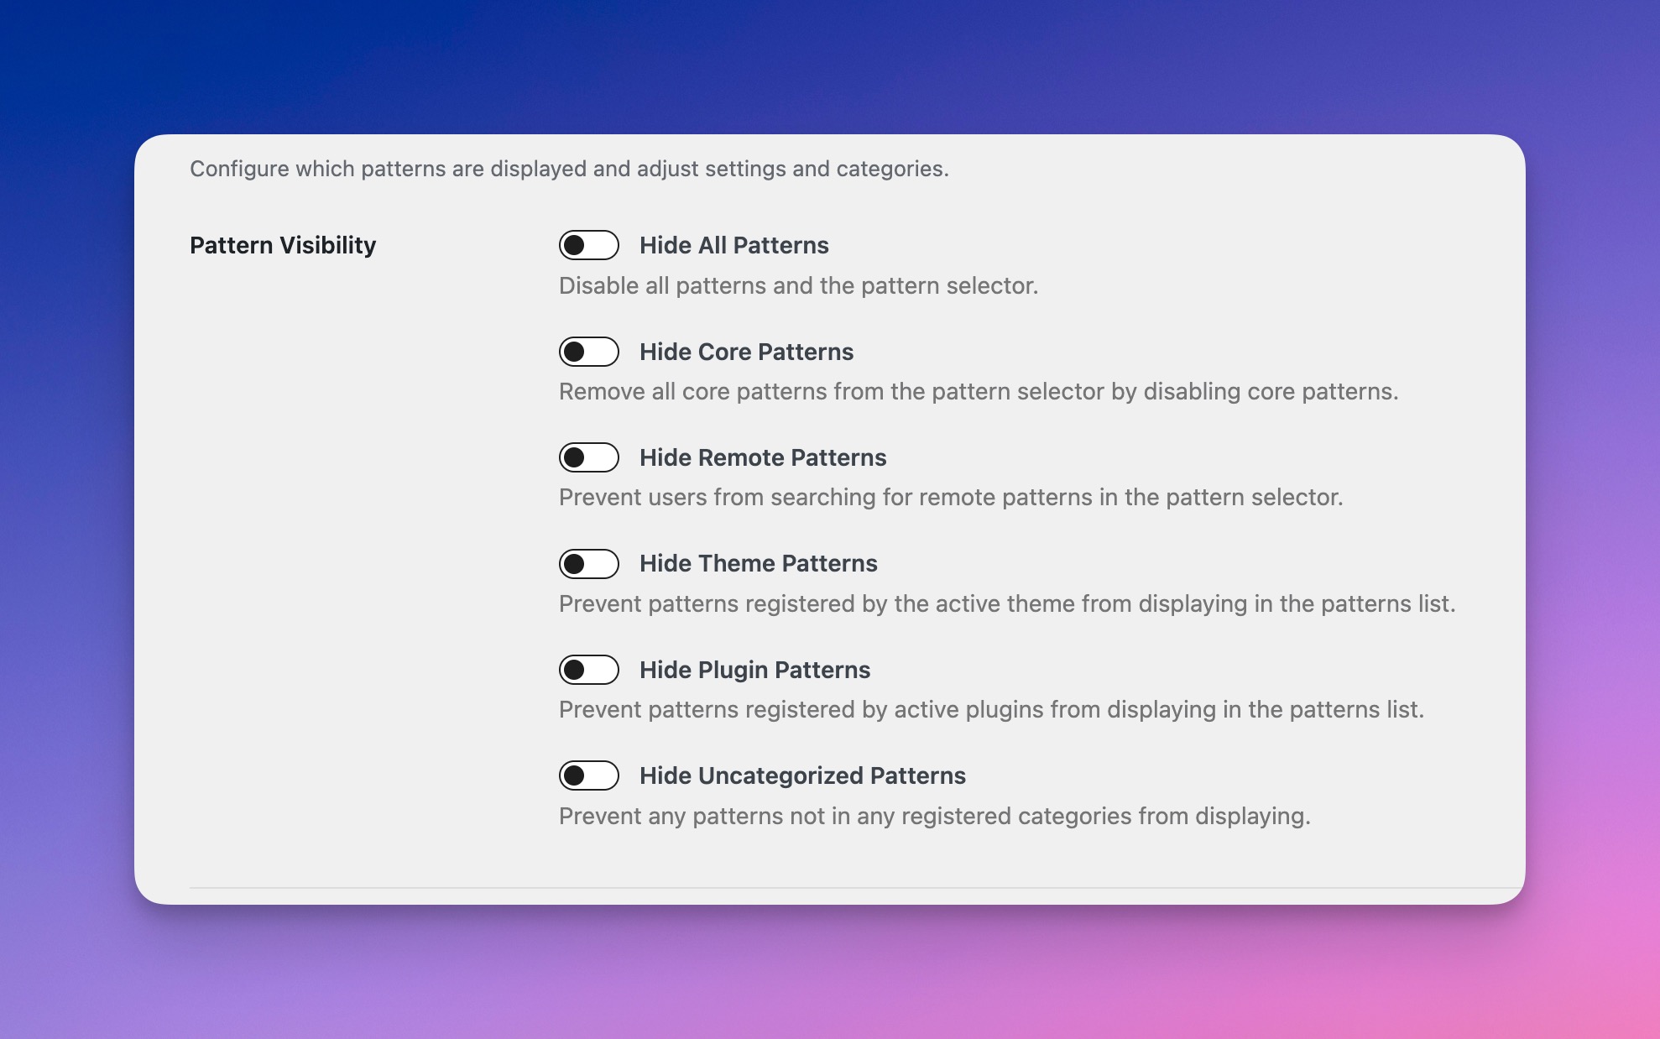Click description about active theme patterns

click(x=1007, y=603)
